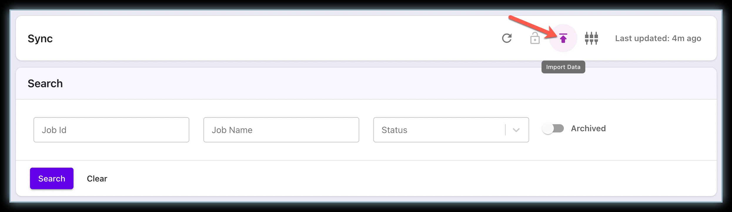The height and width of the screenshot is (212, 732).
Task: Focus the Job Id input field
Action: [x=111, y=130]
